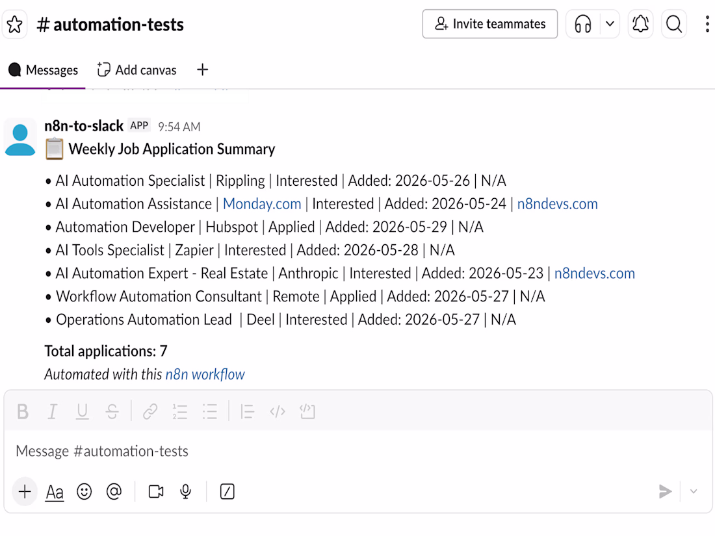Open n8ndevs.com link in Monday.com row
The height and width of the screenshot is (536, 715).
pyautogui.click(x=557, y=204)
